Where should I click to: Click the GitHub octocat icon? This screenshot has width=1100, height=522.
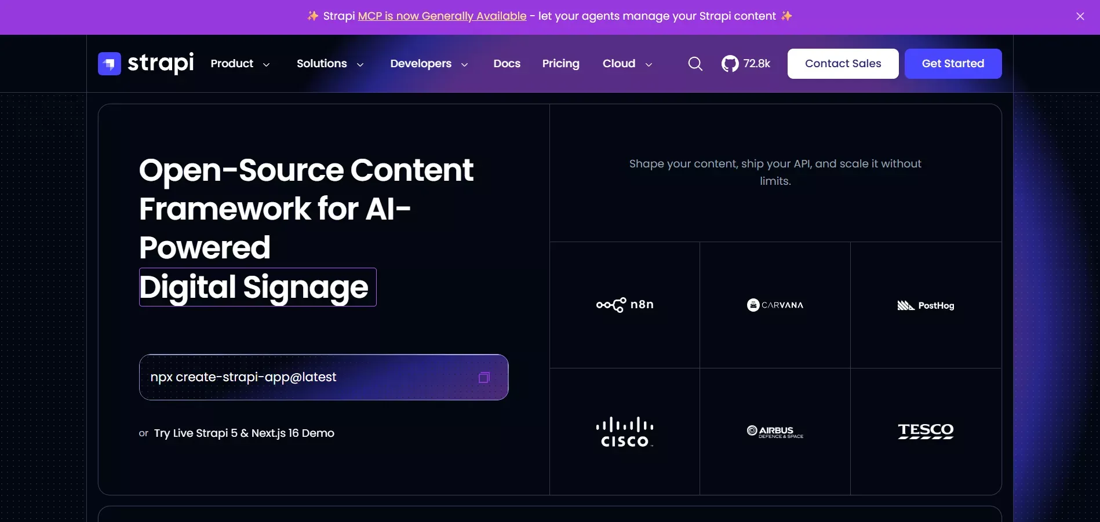(x=730, y=64)
